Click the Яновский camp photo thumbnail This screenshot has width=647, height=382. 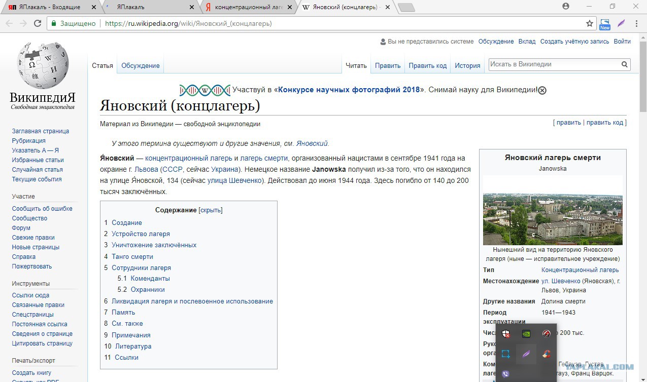click(553, 210)
